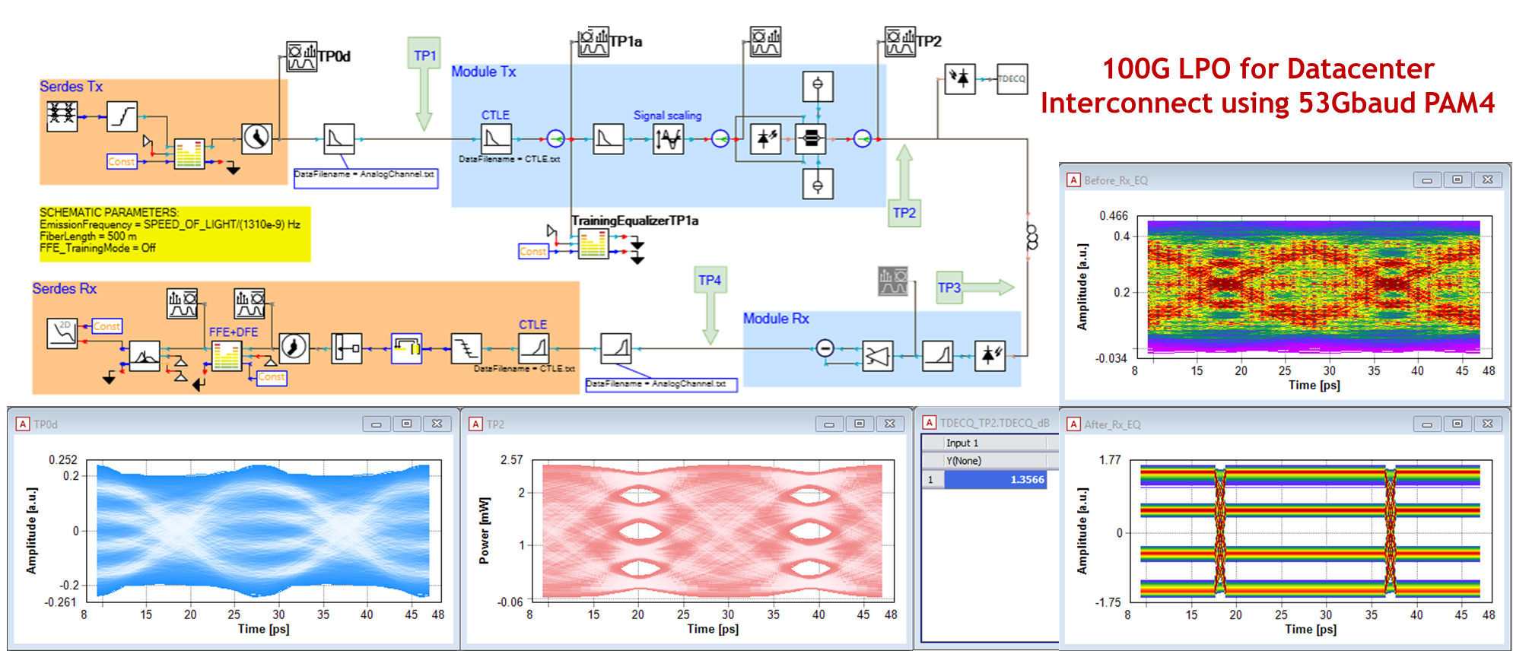This screenshot has width=1513, height=651.
Task: Click the fiber coil icon on the right
Action: point(1031,237)
